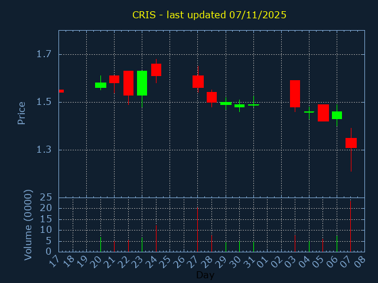
Task: Click the large green candlestick on day 23
Action: [x=142, y=83]
